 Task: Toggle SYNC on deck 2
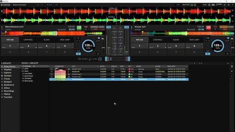pos(231,27)
